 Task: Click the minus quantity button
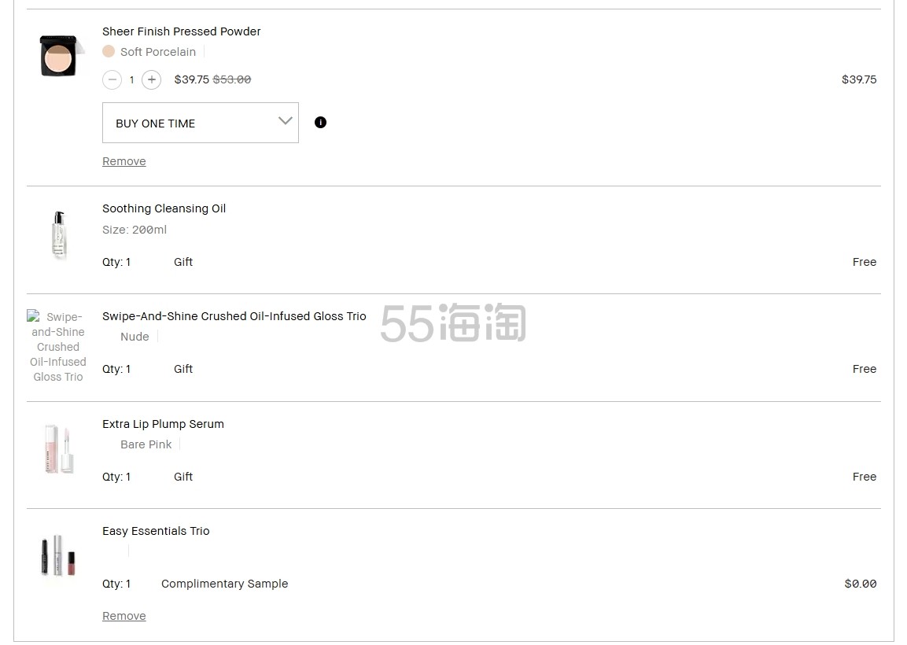pyautogui.click(x=112, y=79)
